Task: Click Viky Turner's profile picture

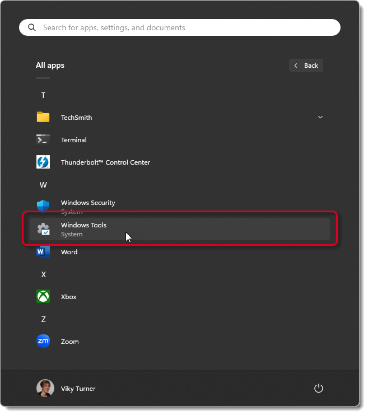Action: coord(45,388)
